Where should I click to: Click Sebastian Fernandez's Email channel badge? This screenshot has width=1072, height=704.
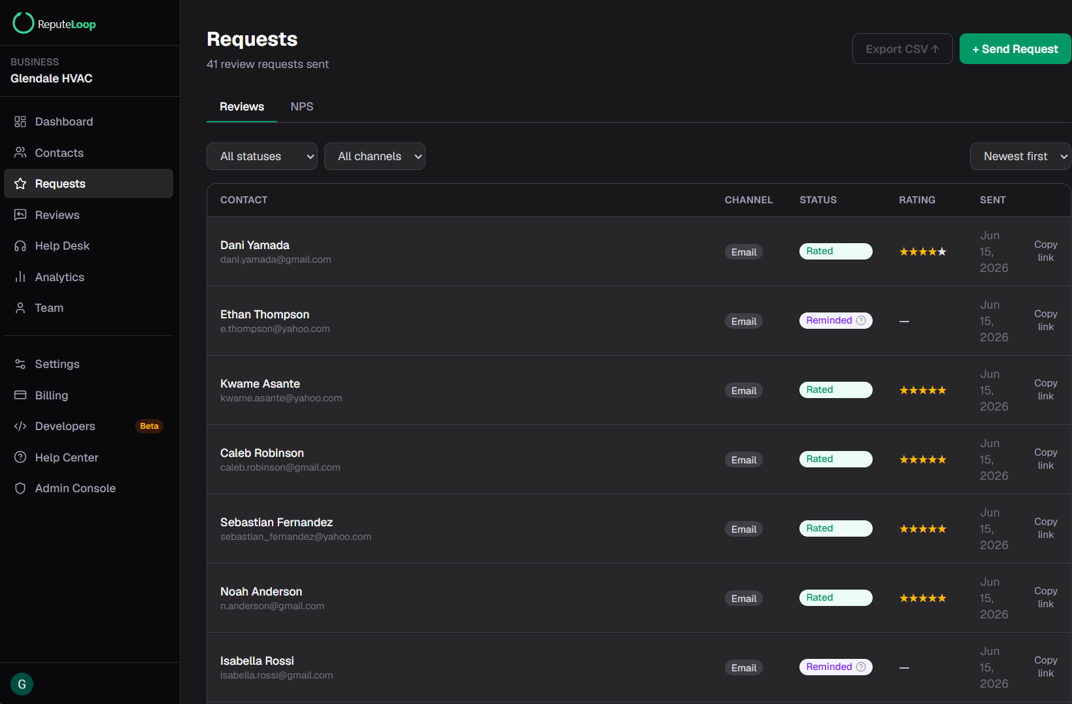(x=744, y=529)
